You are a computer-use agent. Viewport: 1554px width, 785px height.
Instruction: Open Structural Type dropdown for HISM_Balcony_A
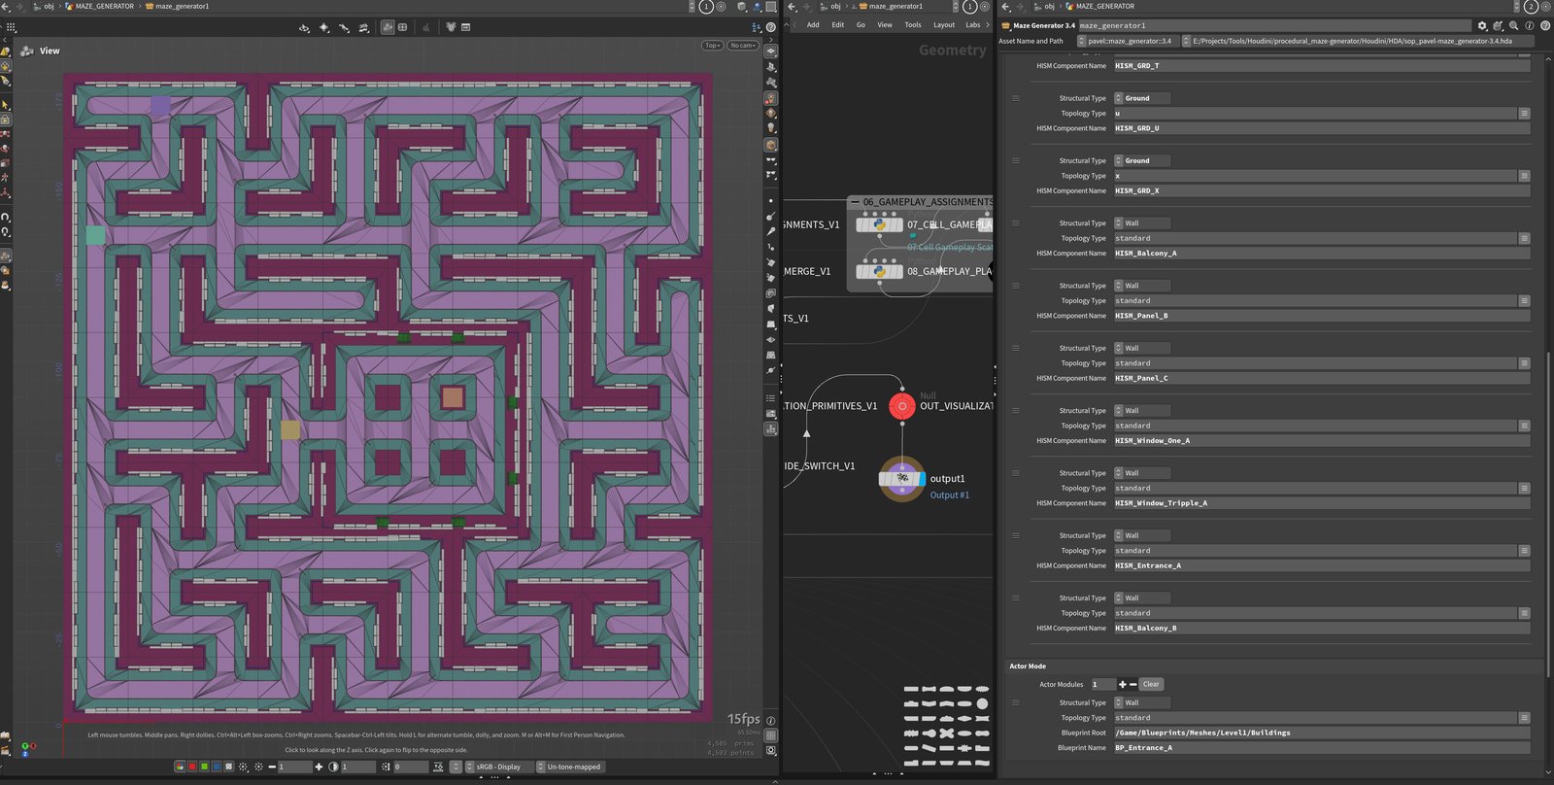tap(1141, 223)
